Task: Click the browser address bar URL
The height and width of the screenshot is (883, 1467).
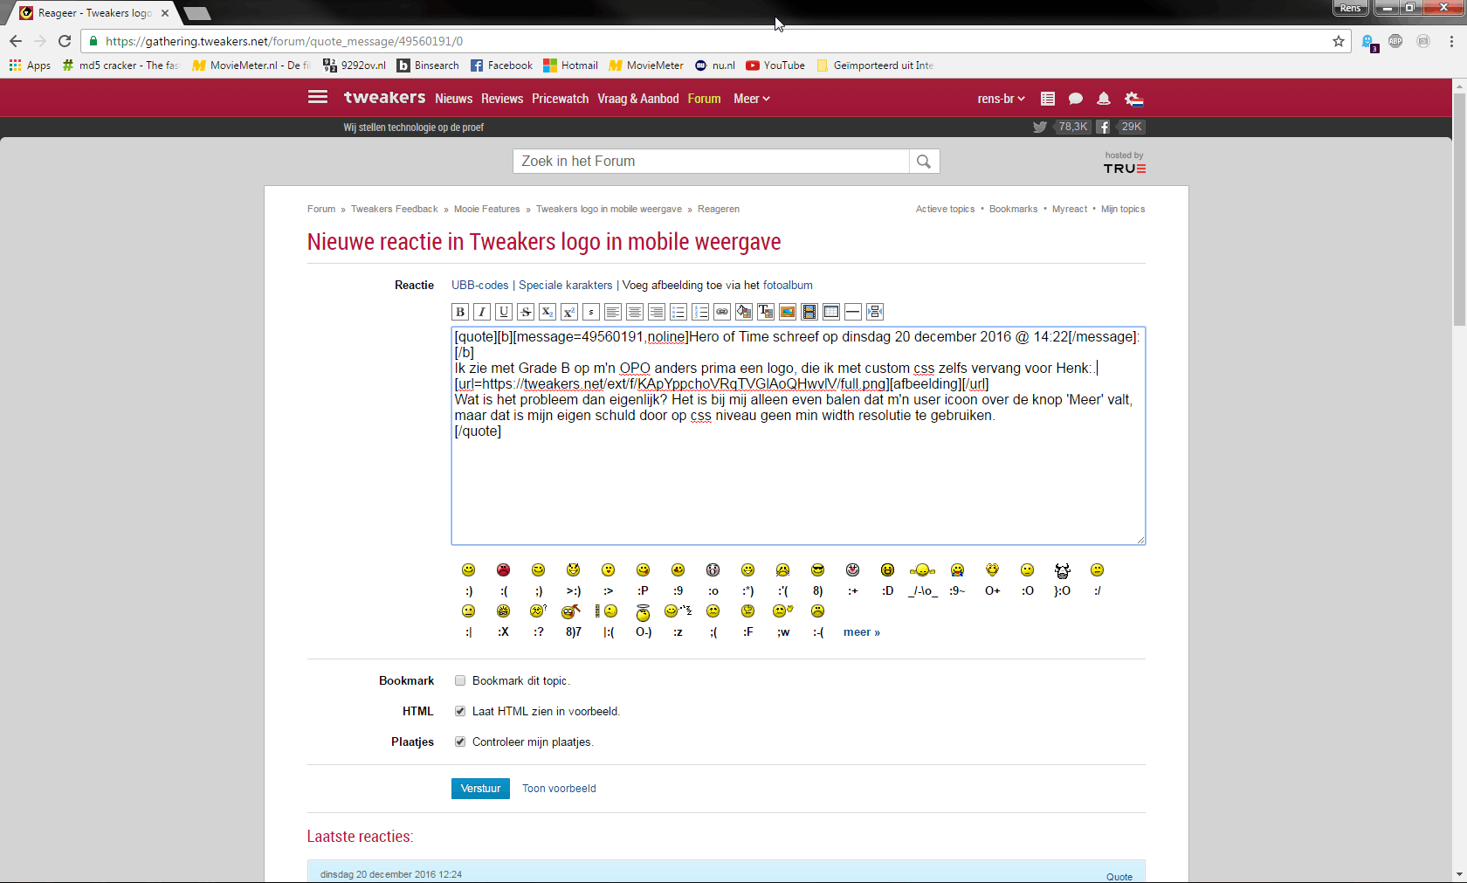Action: [x=284, y=41]
